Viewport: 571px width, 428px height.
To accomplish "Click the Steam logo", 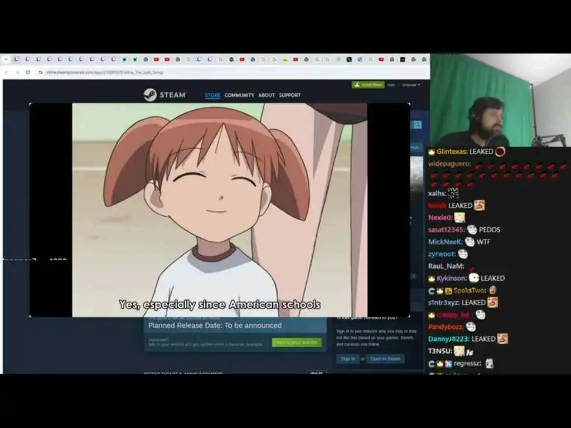I will tap(164, 95).
